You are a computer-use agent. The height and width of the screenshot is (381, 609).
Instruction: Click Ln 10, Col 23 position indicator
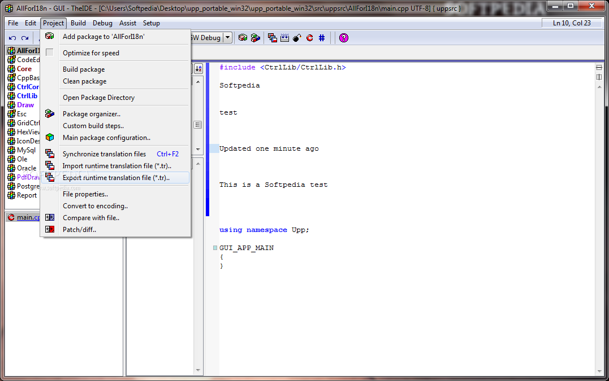[572, 23]
